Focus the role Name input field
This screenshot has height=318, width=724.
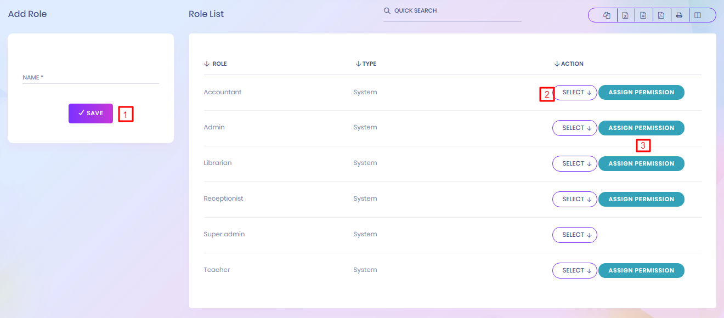tap(90, 78)
